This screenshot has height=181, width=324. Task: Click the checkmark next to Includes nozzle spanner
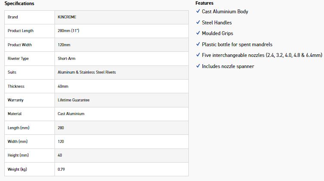coord(198,66)
